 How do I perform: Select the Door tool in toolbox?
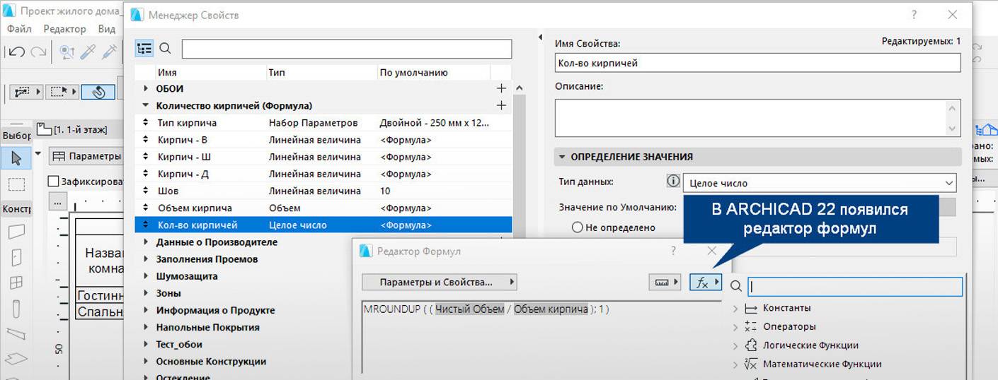[16, 257]
